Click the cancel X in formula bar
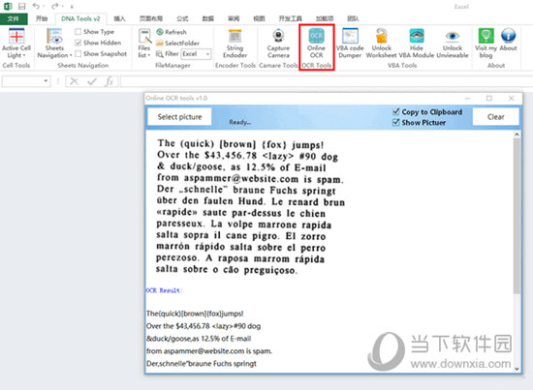This screenshot has width=533, height=390. pyautogui.click(x=74, y=81)
